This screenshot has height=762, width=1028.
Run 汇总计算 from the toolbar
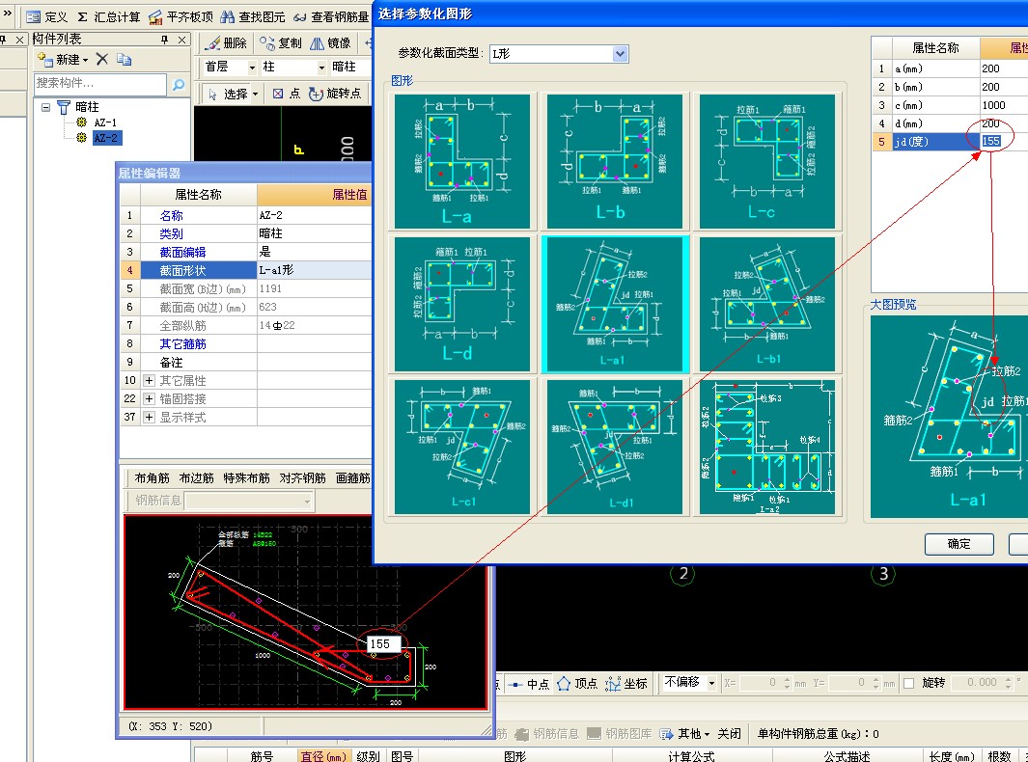(108, 16)
